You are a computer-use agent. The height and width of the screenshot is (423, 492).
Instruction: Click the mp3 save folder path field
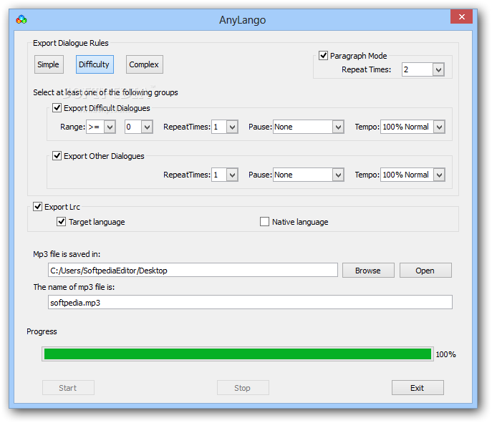193,271
